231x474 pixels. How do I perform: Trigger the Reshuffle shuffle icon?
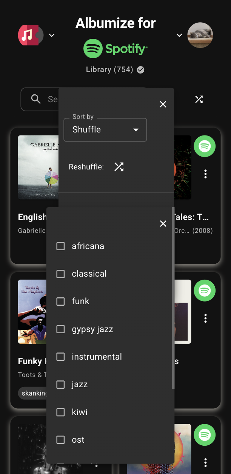point(119,166)
